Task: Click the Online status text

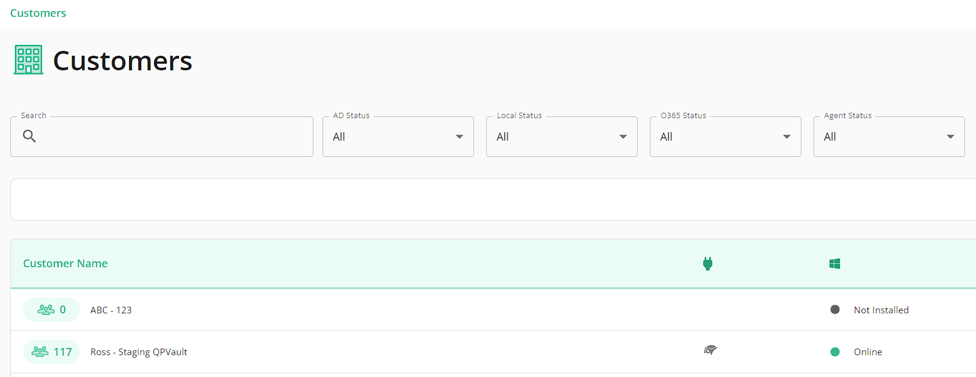Action: pyautogui.click(x=868, y=352)
